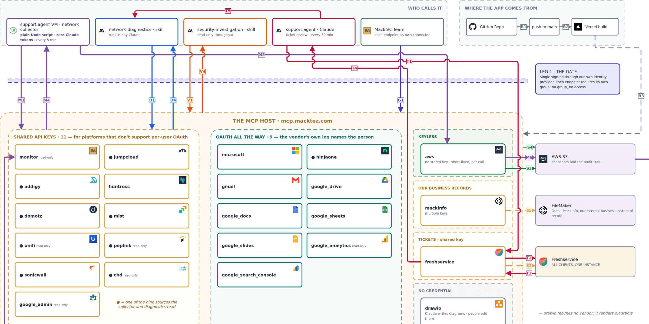Click the Freshservice icon on freshservice card
649x324 pixels.
(499, 252)
